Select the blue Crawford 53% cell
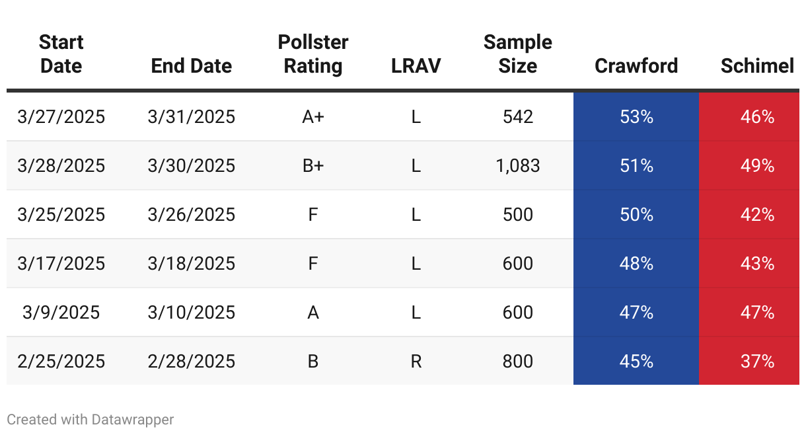The image size is (806, 435). point(636,117)
